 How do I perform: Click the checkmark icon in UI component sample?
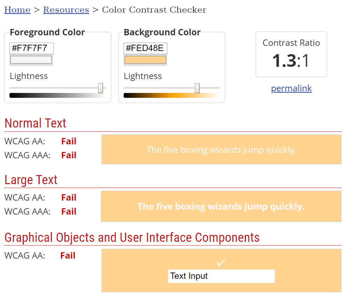(x=221, y=262)
